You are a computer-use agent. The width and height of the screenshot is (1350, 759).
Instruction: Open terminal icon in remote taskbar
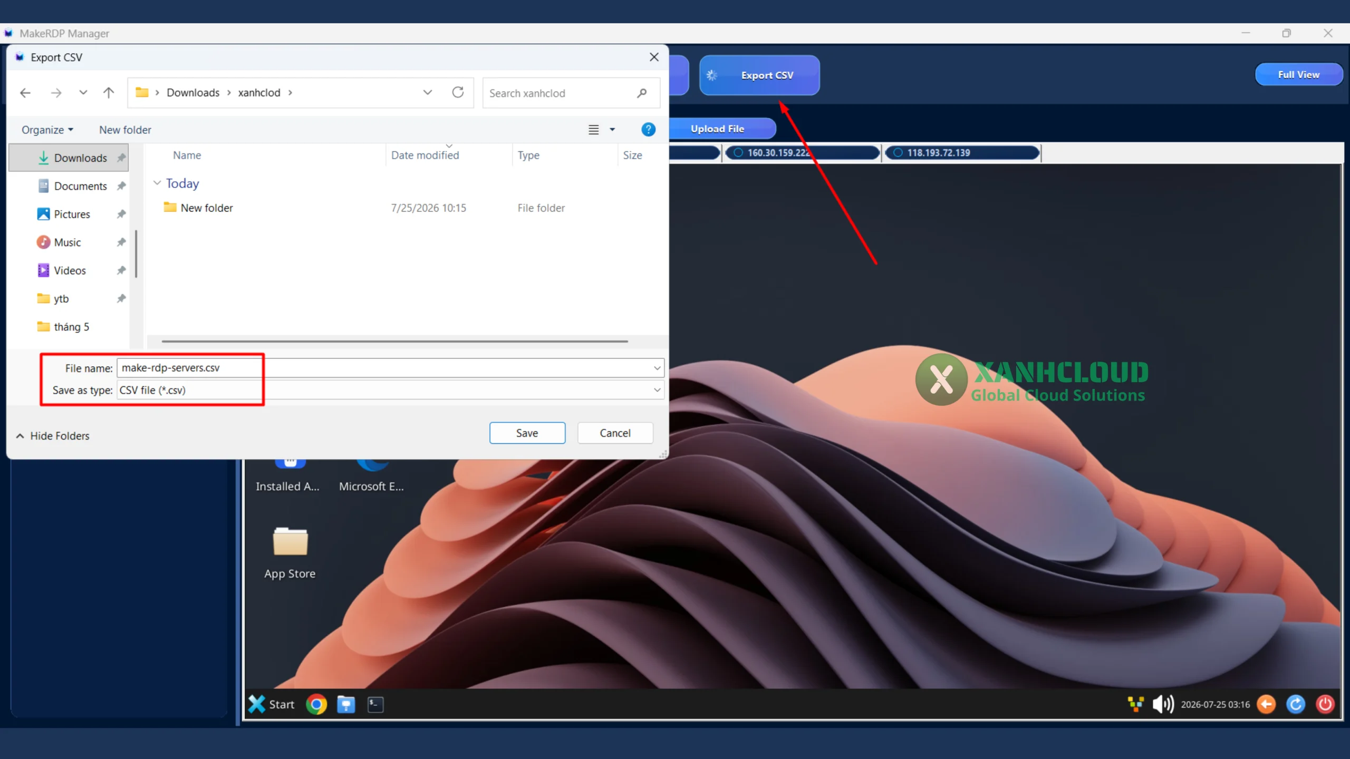[375, 704]
